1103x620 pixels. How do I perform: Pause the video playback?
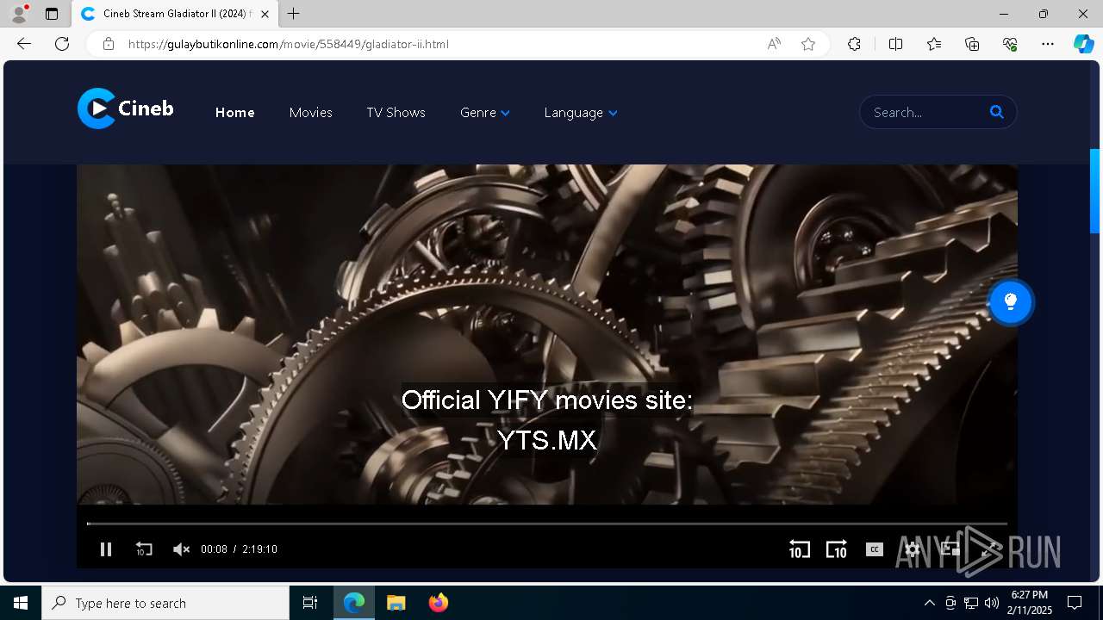pyautogui.click(x=106, y=549)
